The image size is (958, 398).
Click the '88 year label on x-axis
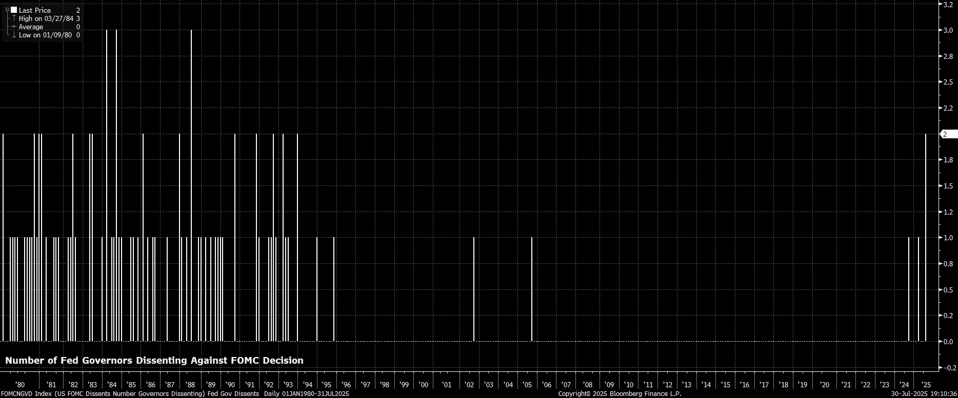tap(190, 385)
